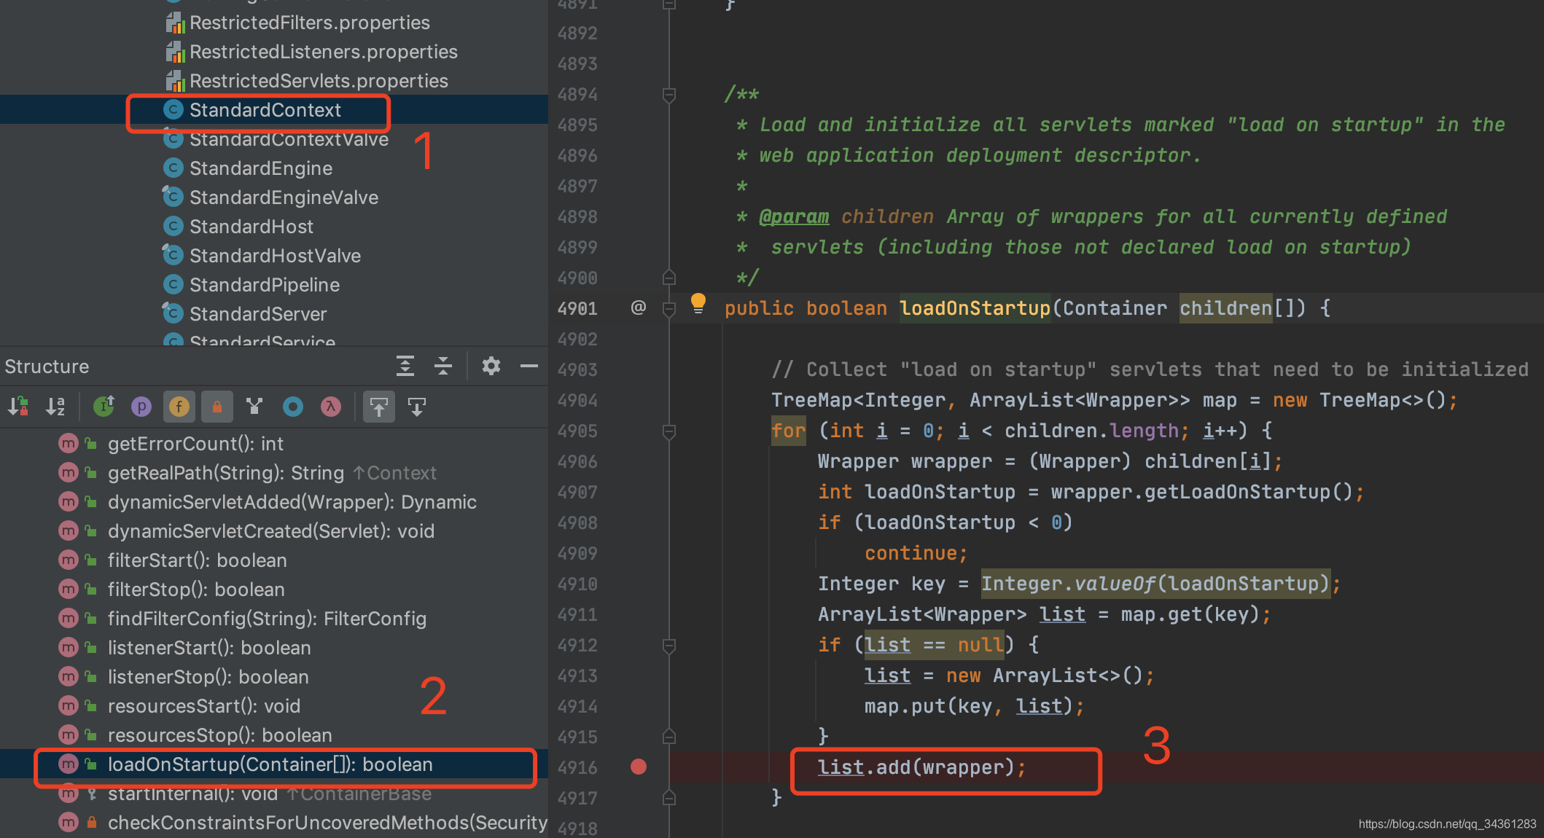This screenshot has width=1544, height=838.
Task: Hide the Structure panel with minus icon
Action: pos(529,366)
